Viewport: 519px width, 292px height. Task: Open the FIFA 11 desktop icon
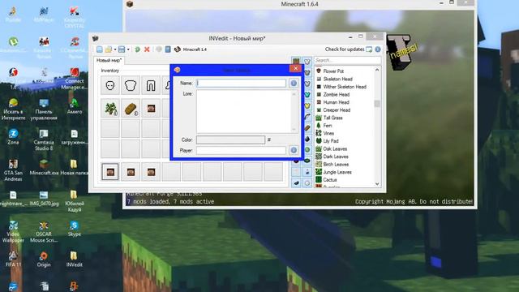point(13,259)
